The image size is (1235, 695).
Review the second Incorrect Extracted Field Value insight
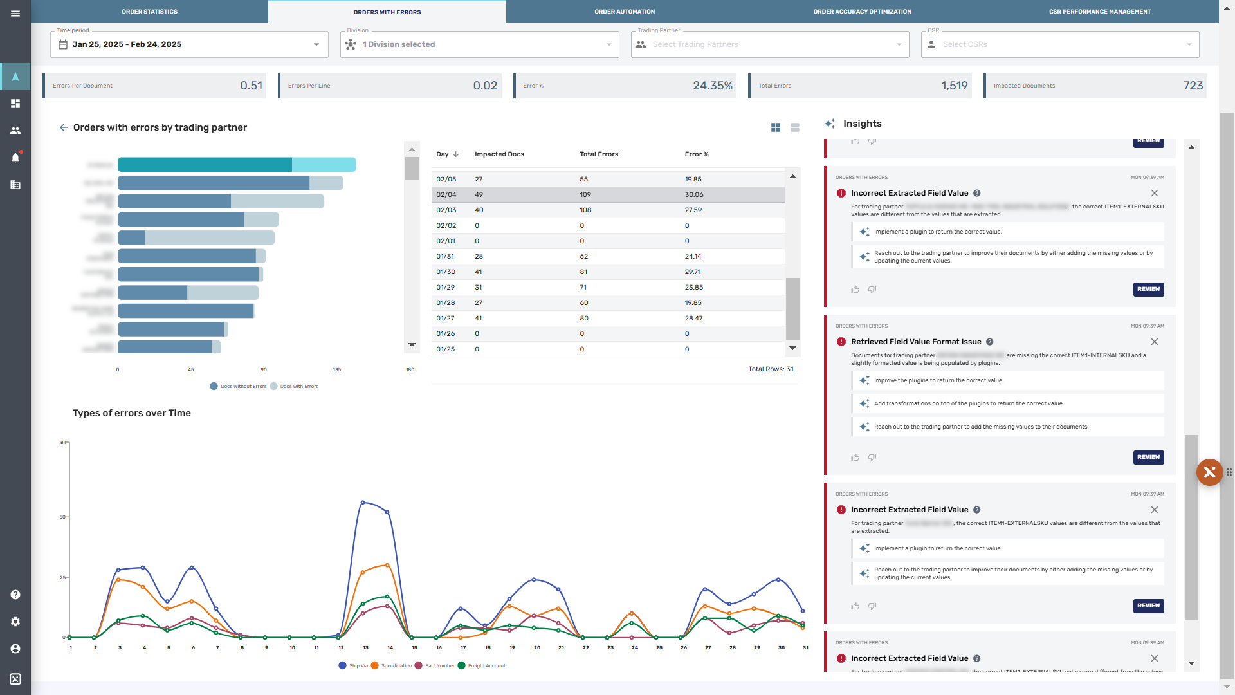pyautogui.click(x=1148, y=606)
